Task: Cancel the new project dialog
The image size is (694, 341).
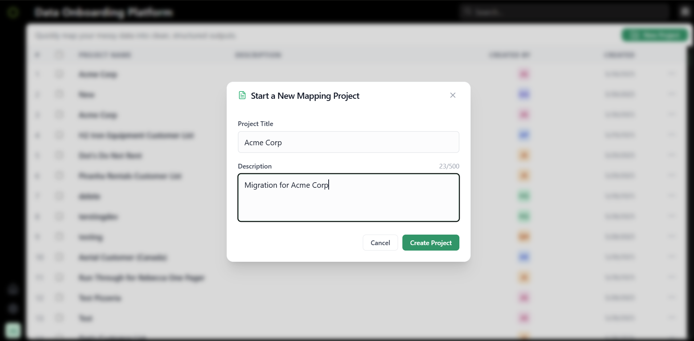Action: 380,243
